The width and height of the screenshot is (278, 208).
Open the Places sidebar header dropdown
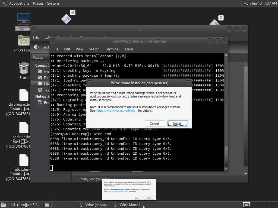40,57
